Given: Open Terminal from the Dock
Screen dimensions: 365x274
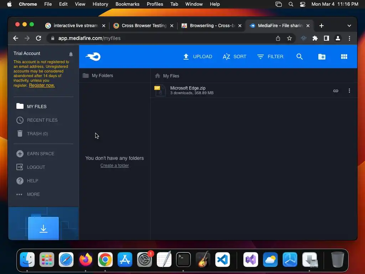Looking at the screenshot, I should pyautogui.click(x=183, y=260).
